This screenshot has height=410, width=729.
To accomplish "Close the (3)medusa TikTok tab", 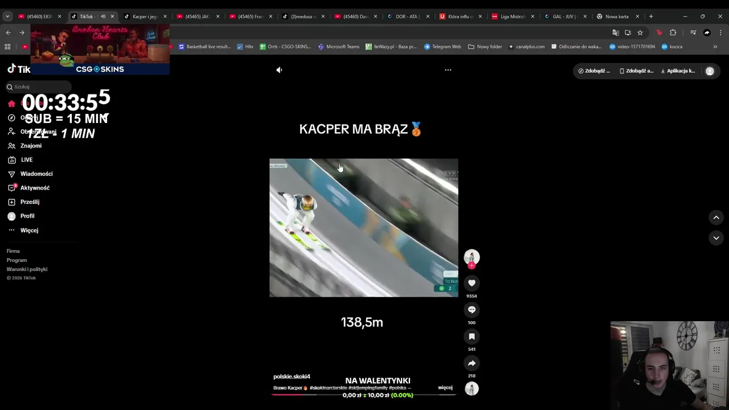I will pos(323,17).
